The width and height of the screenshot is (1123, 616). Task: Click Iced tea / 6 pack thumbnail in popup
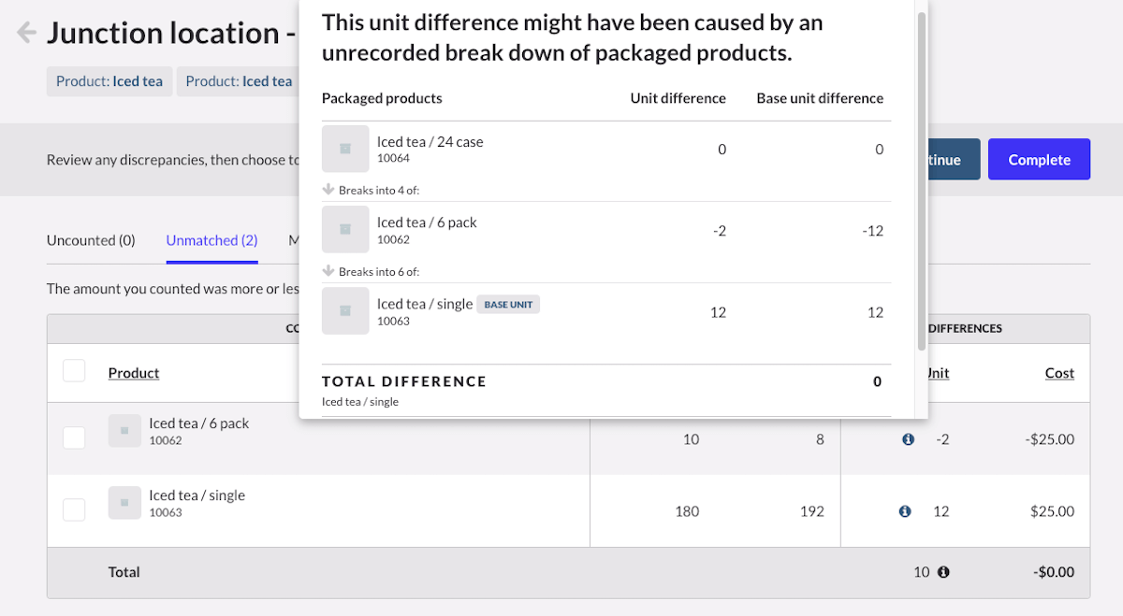345,229
